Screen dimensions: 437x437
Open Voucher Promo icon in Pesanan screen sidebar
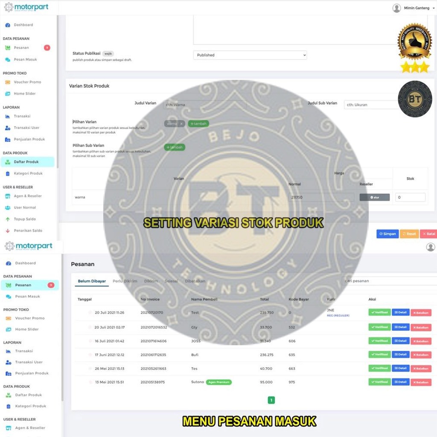9,318
